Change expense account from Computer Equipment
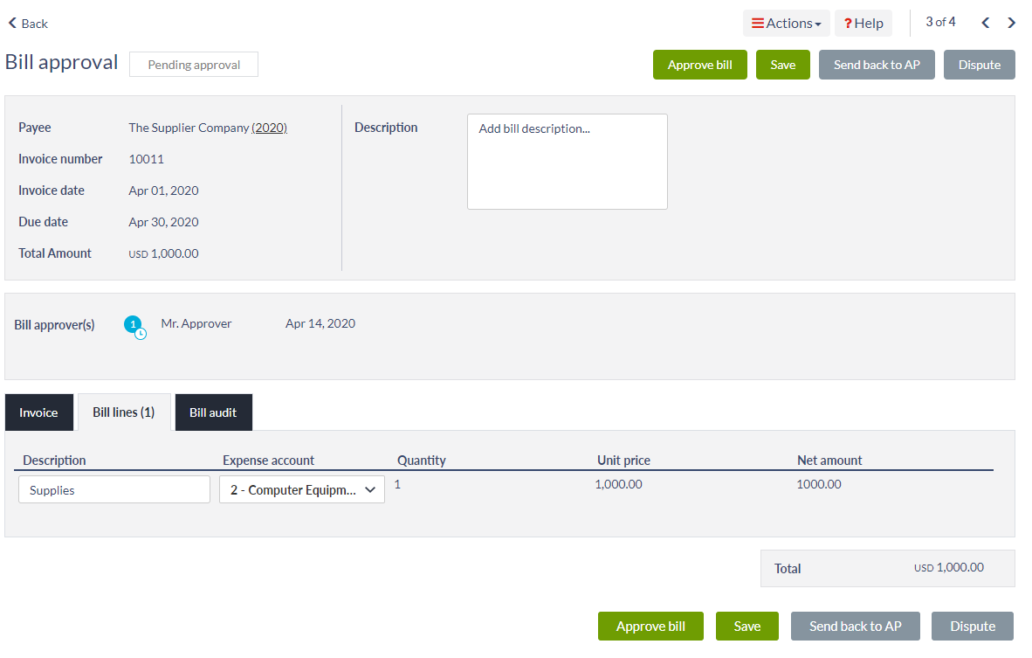The height and width of the screenshot is (658, 1032). point(301,489)
